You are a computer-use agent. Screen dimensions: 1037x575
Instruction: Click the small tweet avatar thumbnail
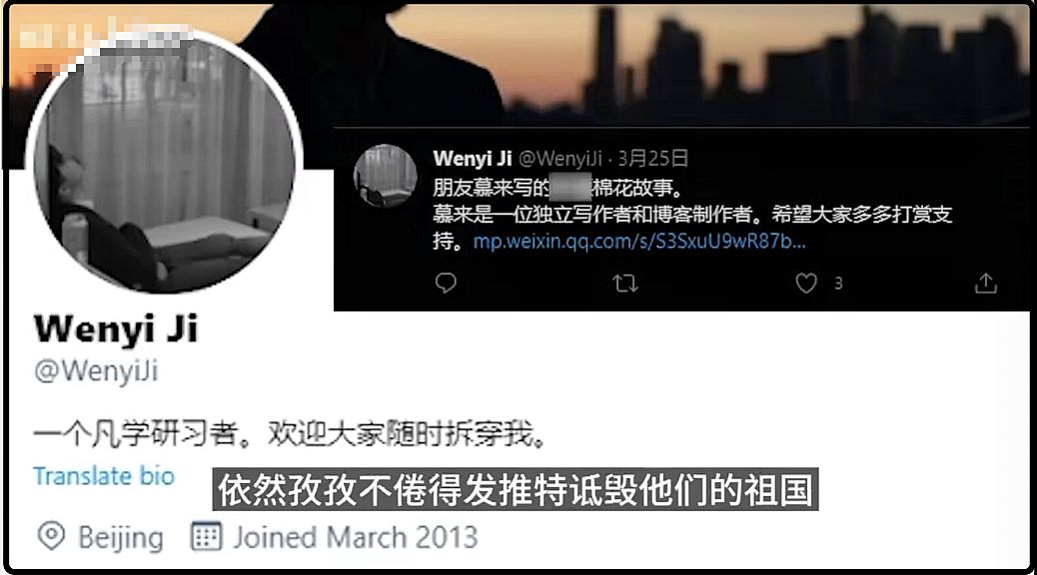(x=386, y=176)
